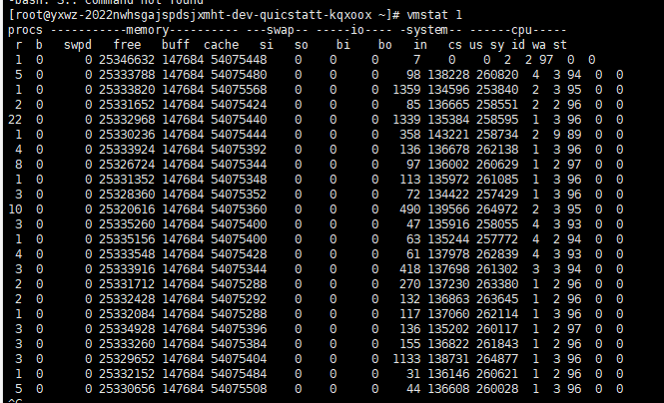Click the value 253840 in the table
The image size is (664, 403).
[x=497, y=90]
